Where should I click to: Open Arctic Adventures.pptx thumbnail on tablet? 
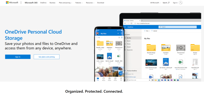[151, 62]
